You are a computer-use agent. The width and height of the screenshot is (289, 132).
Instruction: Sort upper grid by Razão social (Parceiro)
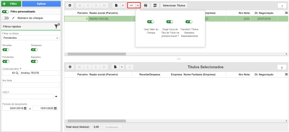point(110,13)
